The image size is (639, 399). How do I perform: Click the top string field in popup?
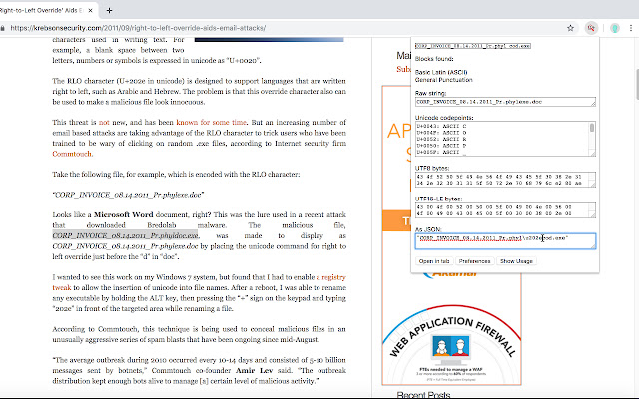point(472,46)
